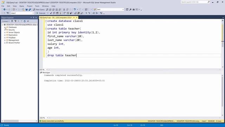Expand the Server Objects node
This screenshot has width=225, height=127.
pos(5,32)
